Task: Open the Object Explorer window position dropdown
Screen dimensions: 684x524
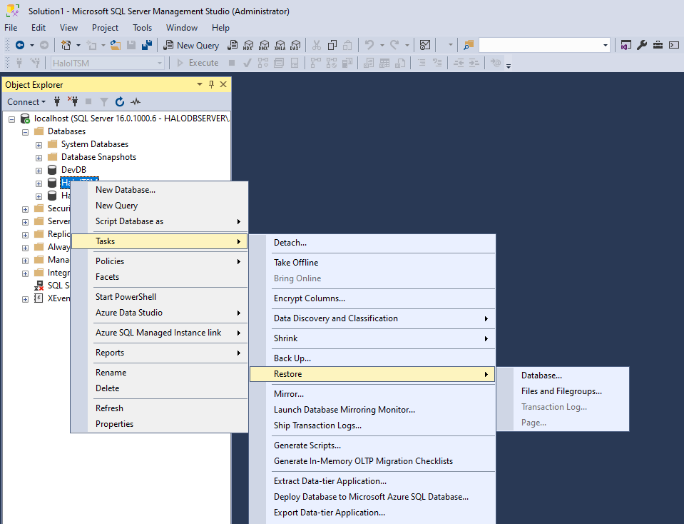Action: [x=200, y=84]
